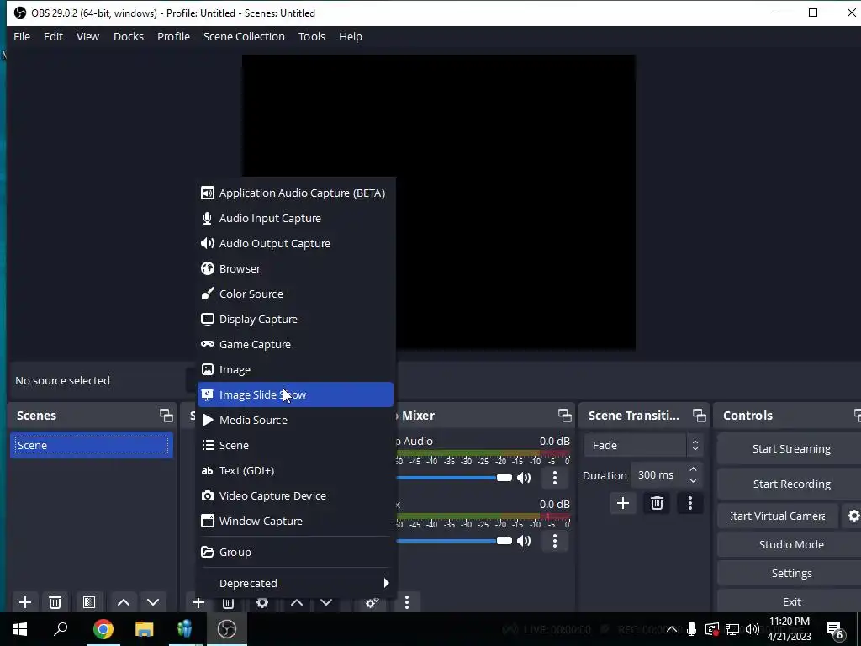The width and height of the screenshot is (861, 646).
Task: Add an Image source
Action: (x=295, y=370)
